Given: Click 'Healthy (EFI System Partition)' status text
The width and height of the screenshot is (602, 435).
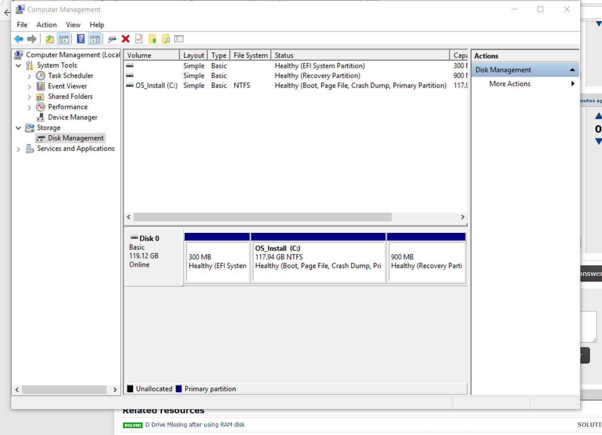Looking at the screenshot, I should click(320, 66).
